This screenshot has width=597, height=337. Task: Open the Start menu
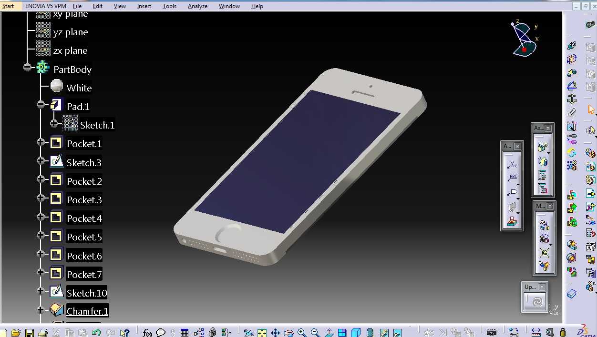tap(8, 6)
